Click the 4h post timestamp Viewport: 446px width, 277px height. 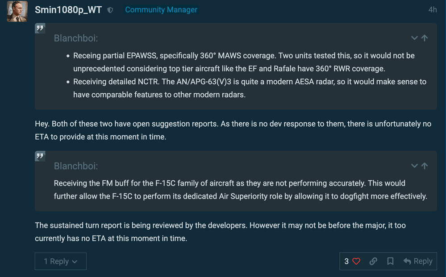pos(432,10)
